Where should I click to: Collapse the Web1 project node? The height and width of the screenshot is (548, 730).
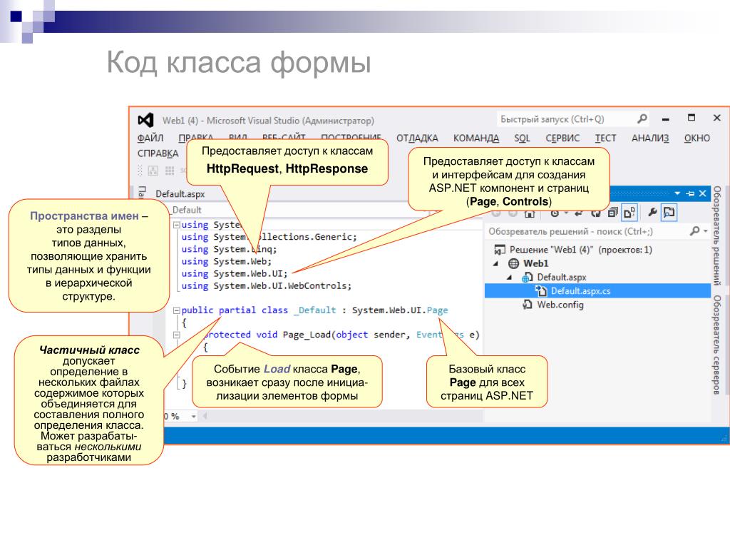496,263
